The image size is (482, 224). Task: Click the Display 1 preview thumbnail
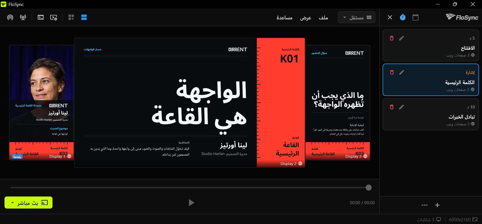point(41,102)
